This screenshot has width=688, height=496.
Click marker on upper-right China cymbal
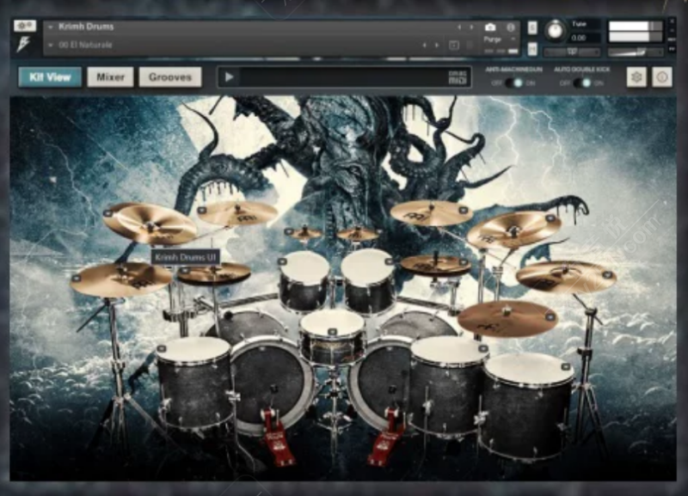(550, 218)
